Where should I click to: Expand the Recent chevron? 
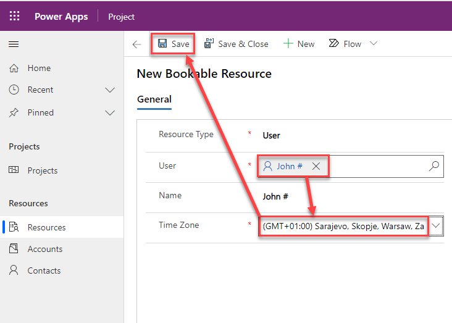click(x=110, y=90)
